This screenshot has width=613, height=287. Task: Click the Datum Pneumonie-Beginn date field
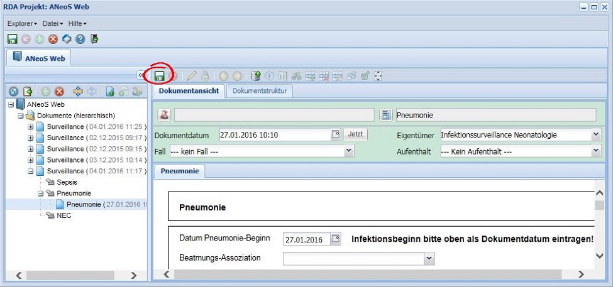(306, 240)
